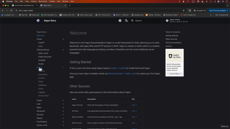Collapse the Install section chevron
The image size is (230, 129).
(x=63, y=39)
